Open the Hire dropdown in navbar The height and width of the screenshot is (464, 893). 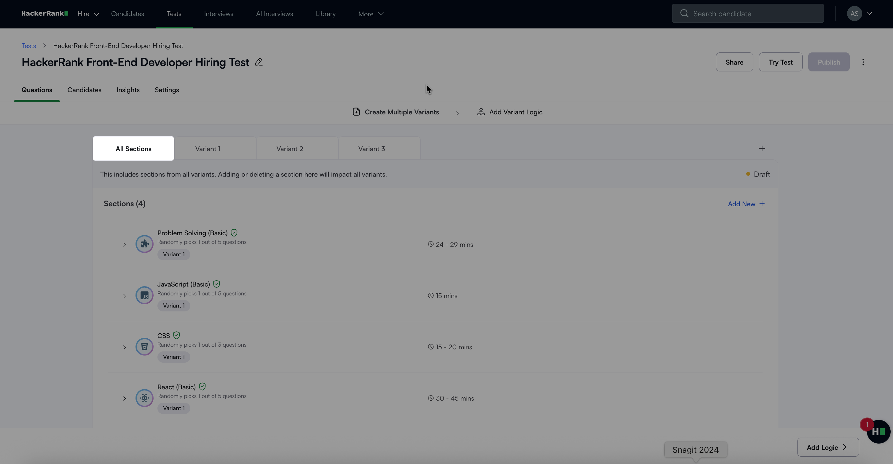[88, 14]
